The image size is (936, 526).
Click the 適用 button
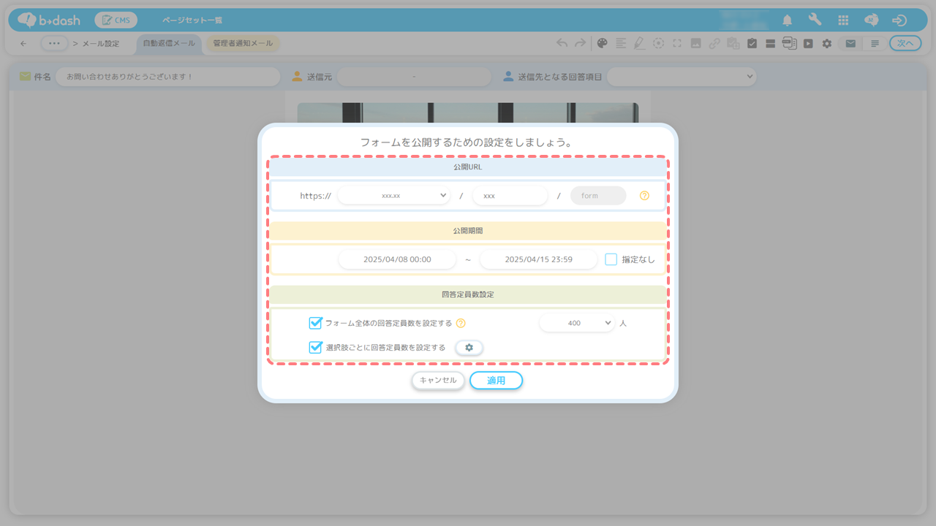496,381
